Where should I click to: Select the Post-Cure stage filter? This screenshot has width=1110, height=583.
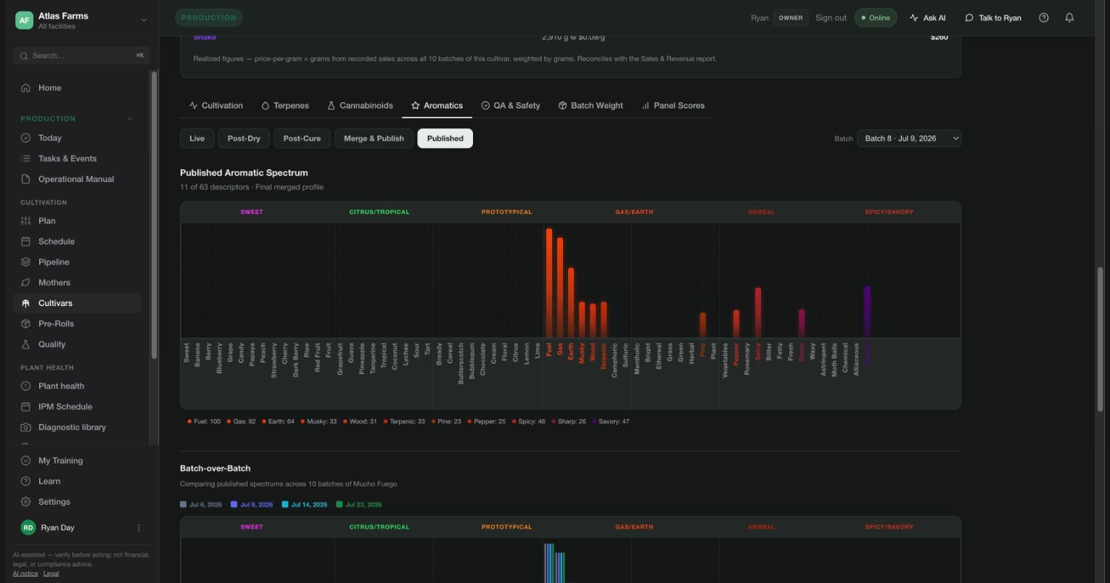(302, 138)
